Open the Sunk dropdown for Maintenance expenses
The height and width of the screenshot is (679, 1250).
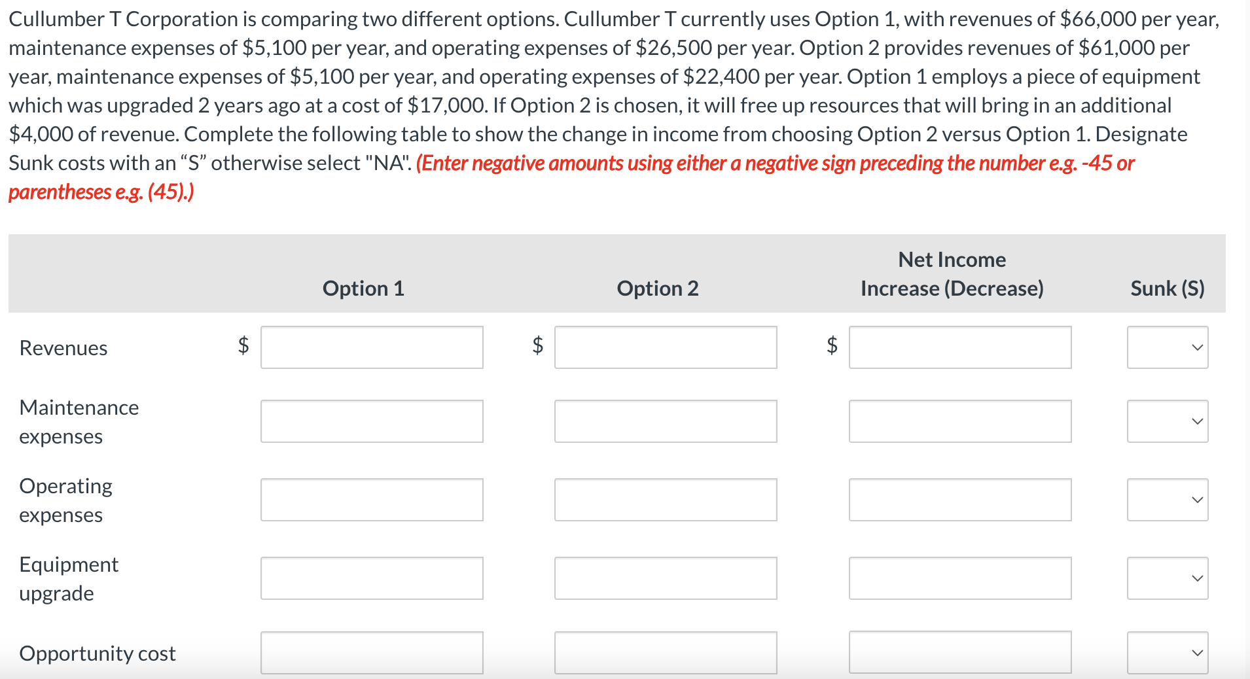(1166, 421)
